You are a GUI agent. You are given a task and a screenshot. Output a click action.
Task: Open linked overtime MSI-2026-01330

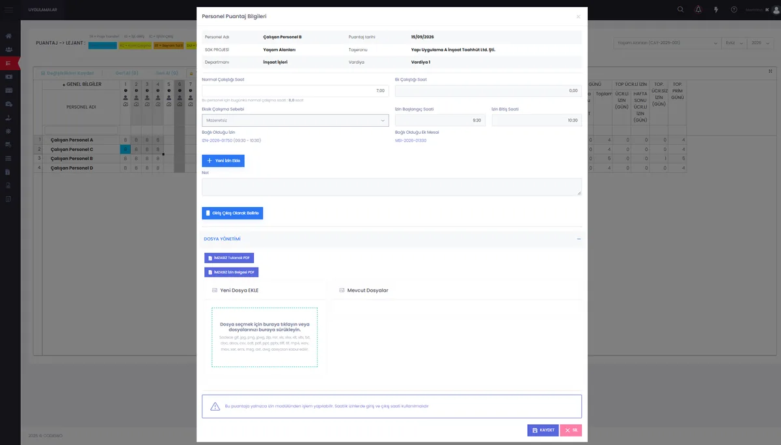pos(411,140)
